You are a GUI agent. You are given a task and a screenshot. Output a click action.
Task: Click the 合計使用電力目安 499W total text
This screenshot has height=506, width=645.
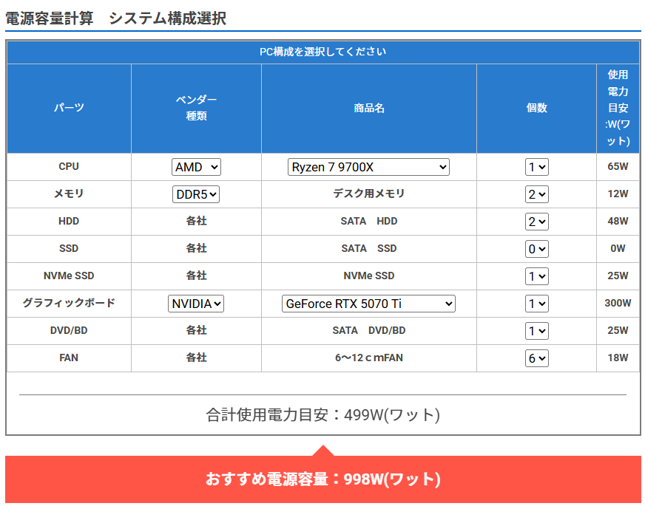pos(322,414)
